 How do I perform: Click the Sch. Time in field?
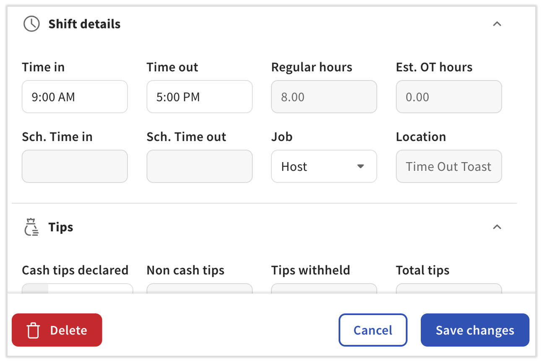(75, 166)
